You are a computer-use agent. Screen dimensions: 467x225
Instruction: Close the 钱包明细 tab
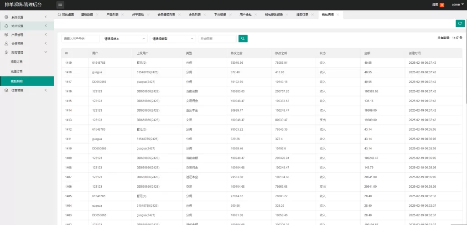click(x=338, y=15)
